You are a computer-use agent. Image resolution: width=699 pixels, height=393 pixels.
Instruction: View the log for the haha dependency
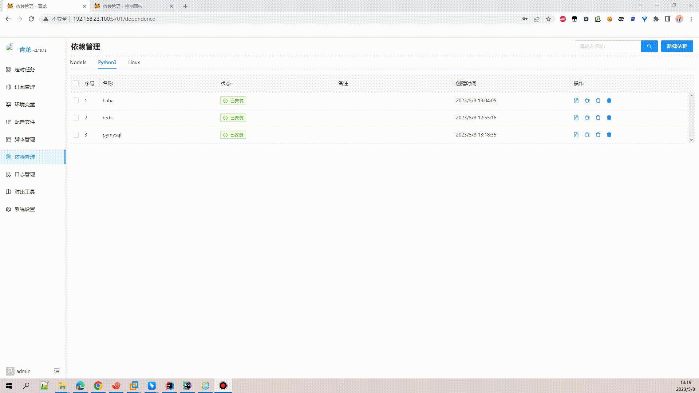coord(576,100)
